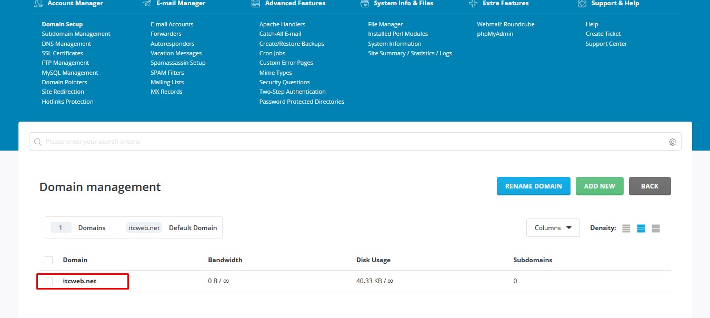Hit the Back button
The height and width of the screenshot is (318, 710).
tap(649, 186)
